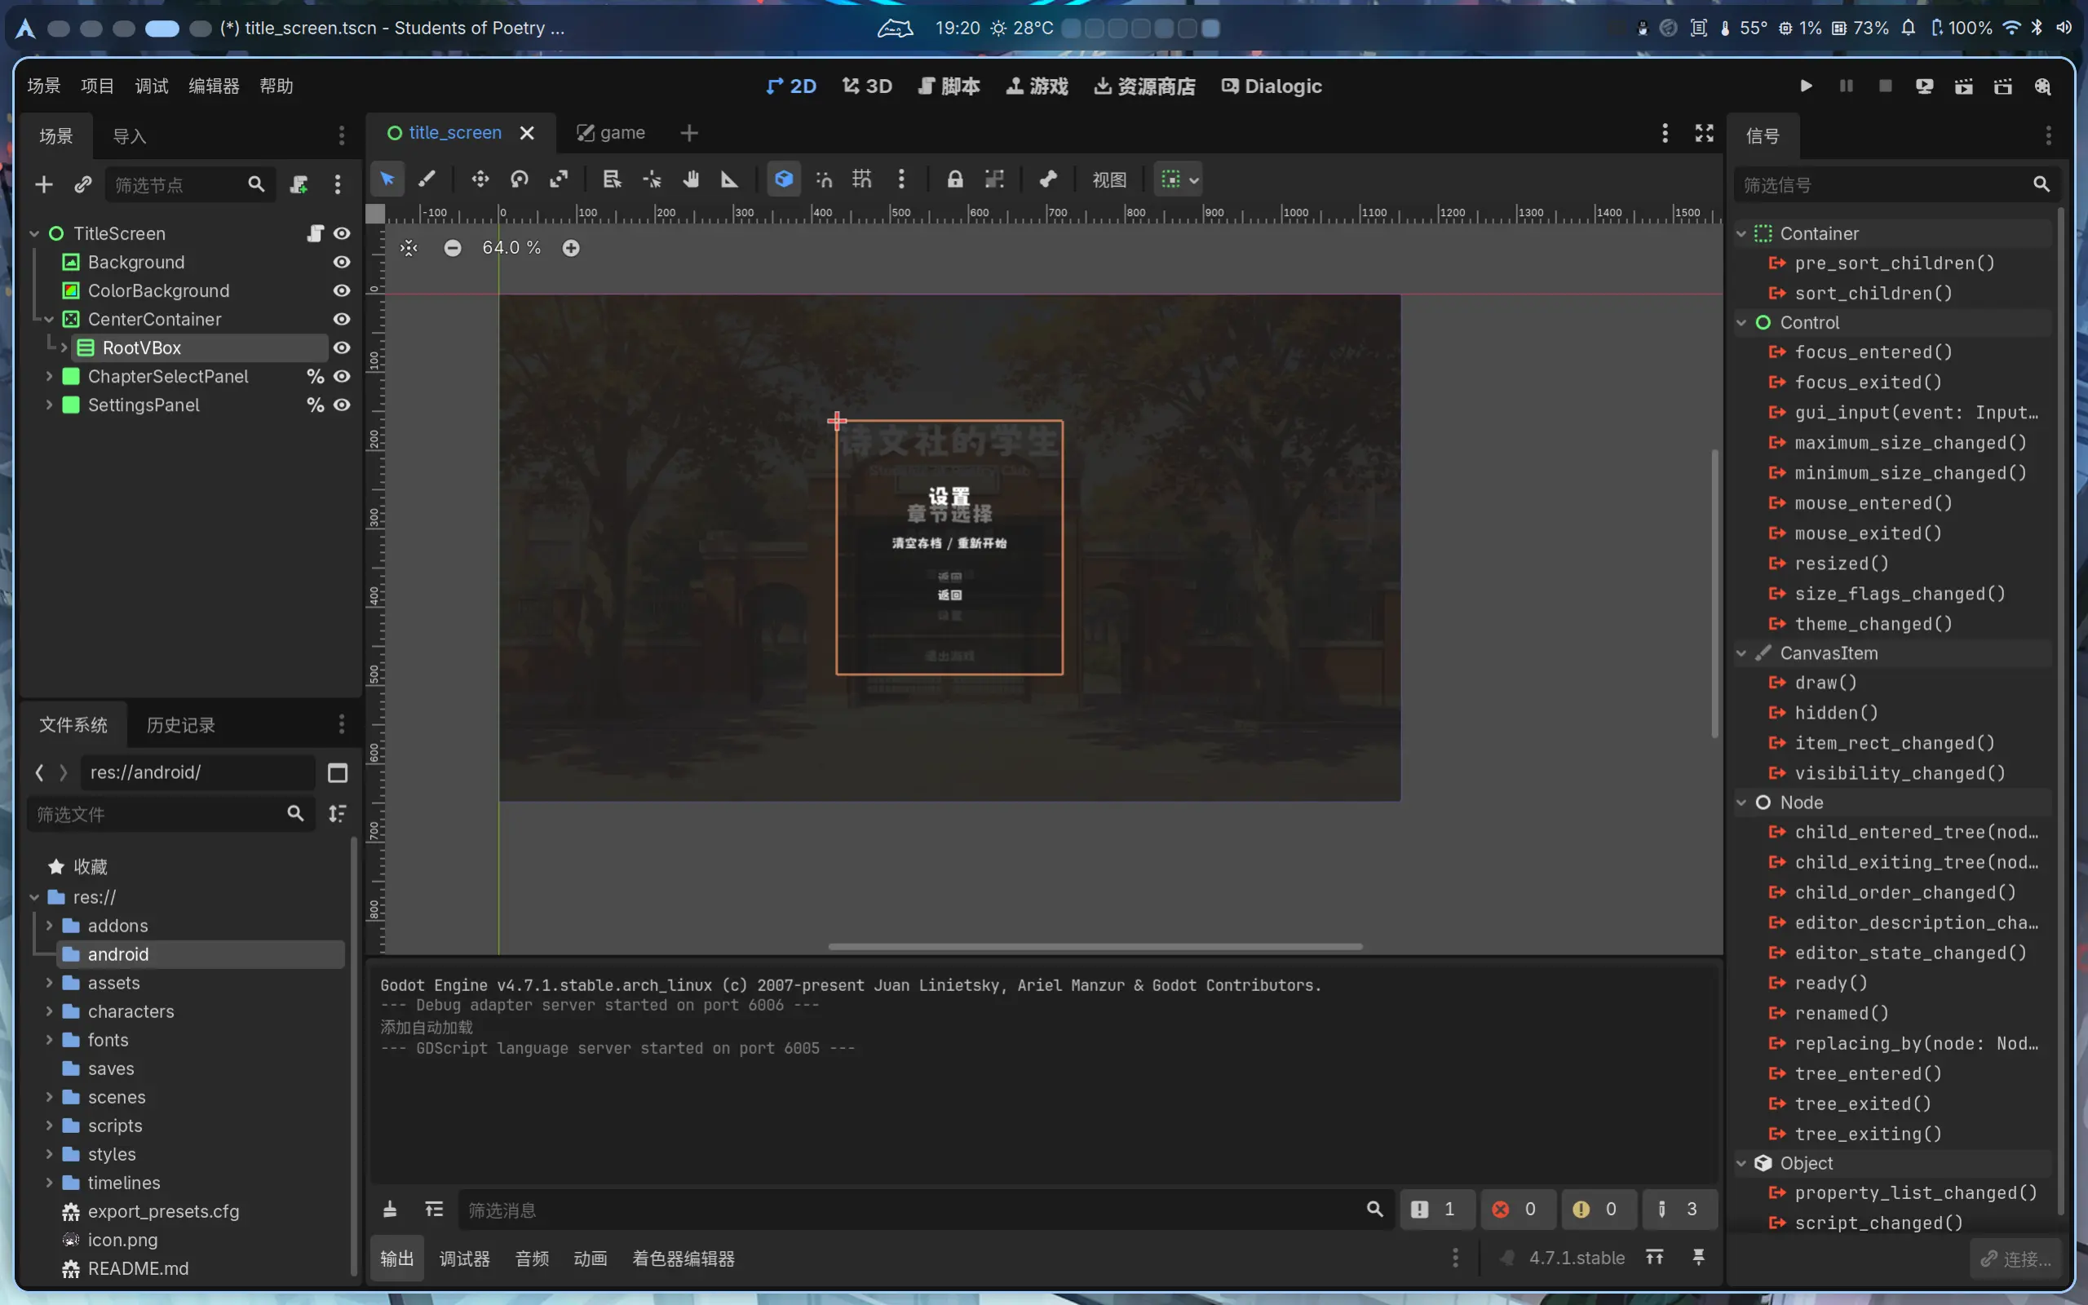
Task: Switch to the 脚本 workspace
Action: (949, 86)
